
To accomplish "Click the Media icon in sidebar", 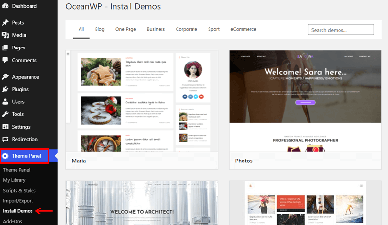I will click(5, 35).
